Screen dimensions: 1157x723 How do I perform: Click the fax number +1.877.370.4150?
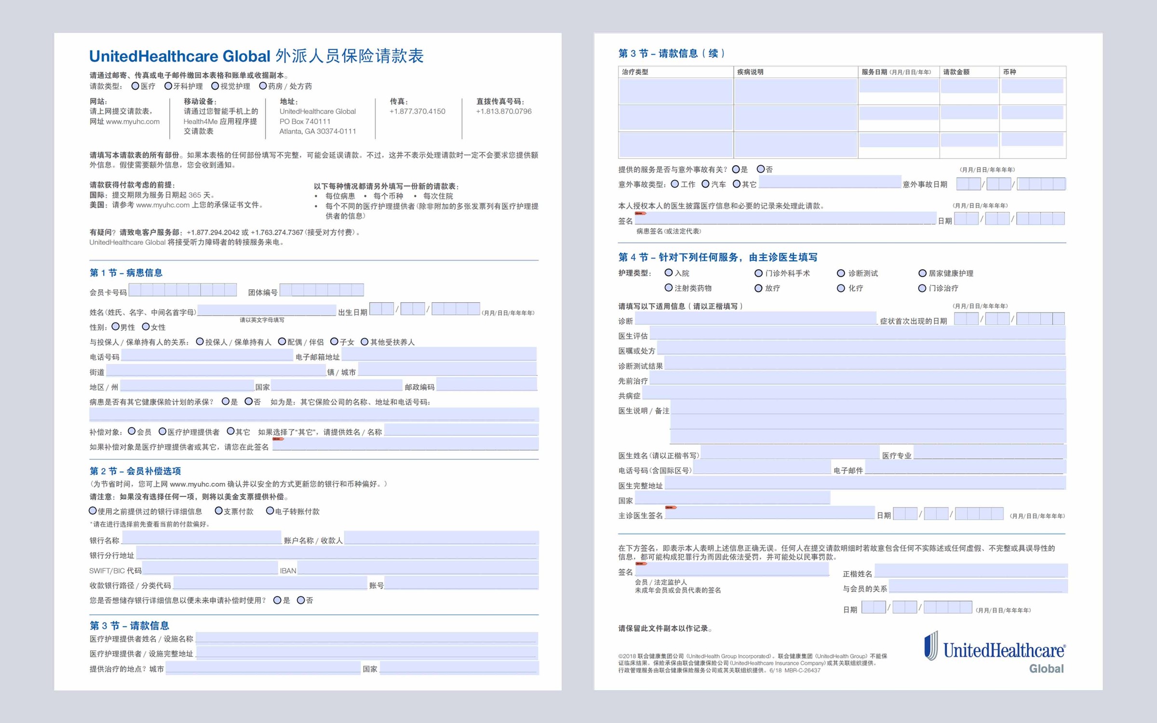tap(417, 111)
